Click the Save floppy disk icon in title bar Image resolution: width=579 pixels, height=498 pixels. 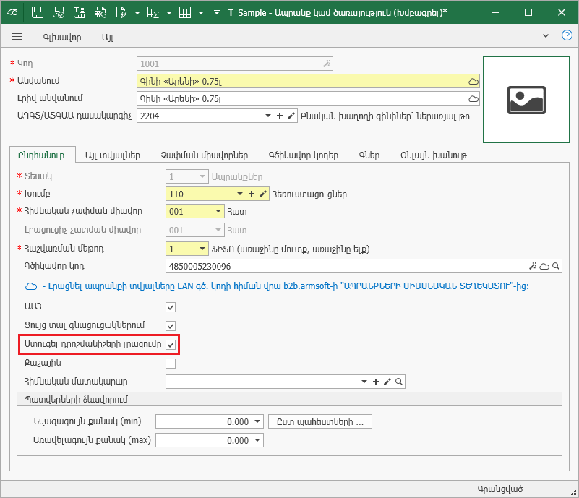pos(38,13)
